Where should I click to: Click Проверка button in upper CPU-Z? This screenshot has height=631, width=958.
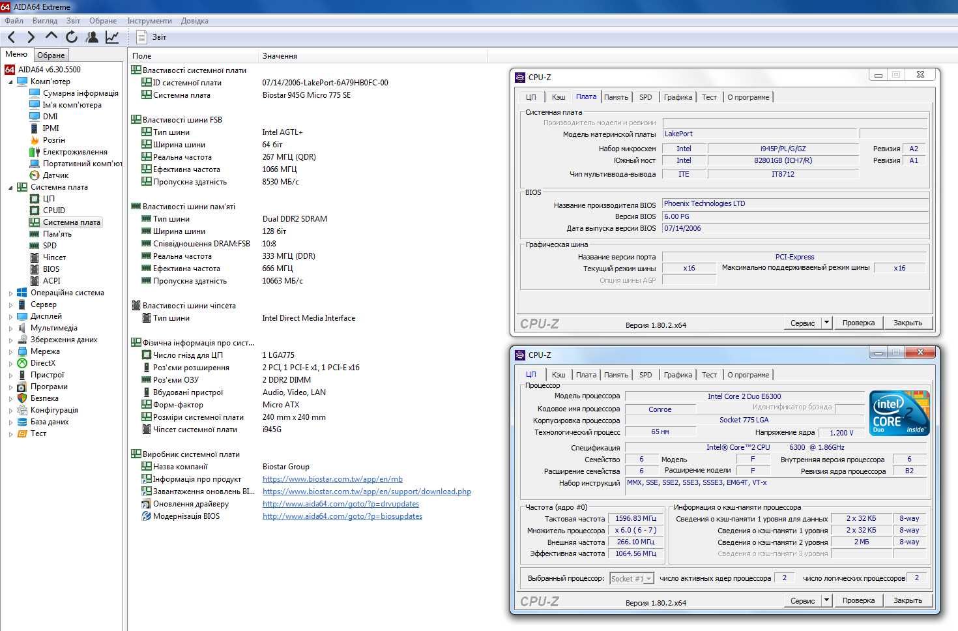coord(858,323)
